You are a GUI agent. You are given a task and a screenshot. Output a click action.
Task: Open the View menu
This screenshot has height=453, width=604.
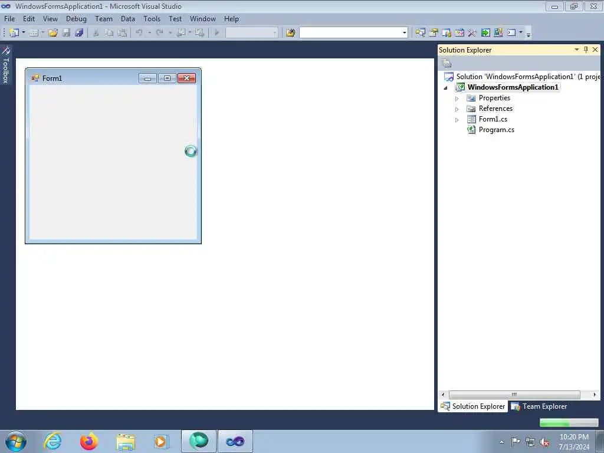point(50,19)
